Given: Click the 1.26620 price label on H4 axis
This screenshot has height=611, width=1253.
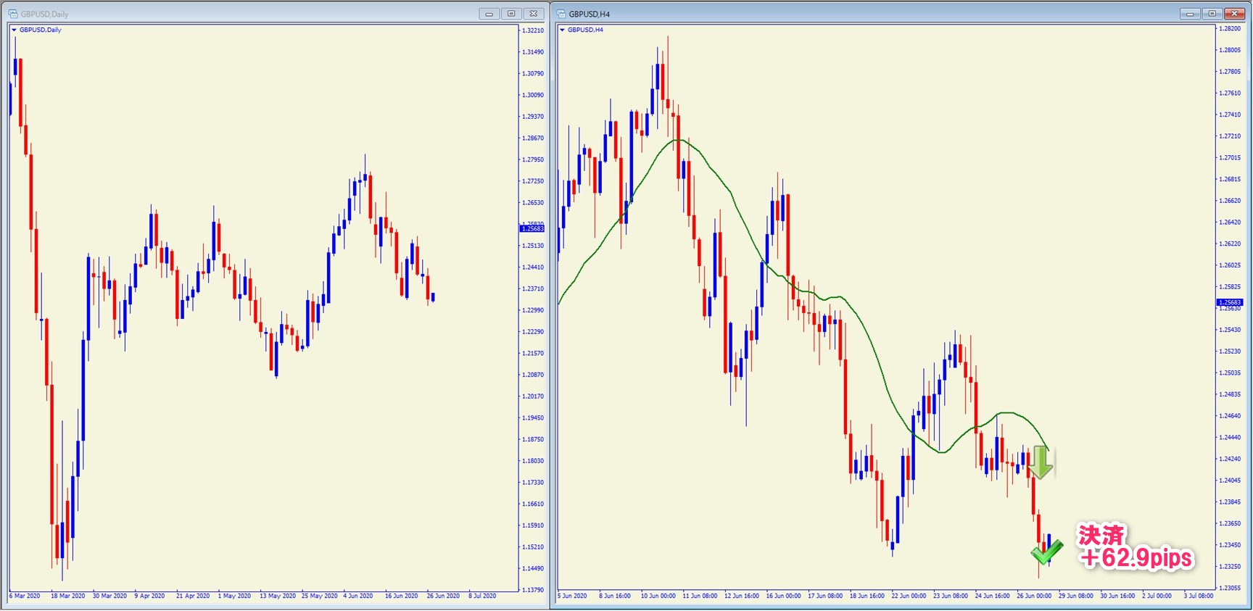Looking at the screenshot, I should [1230, 201].
